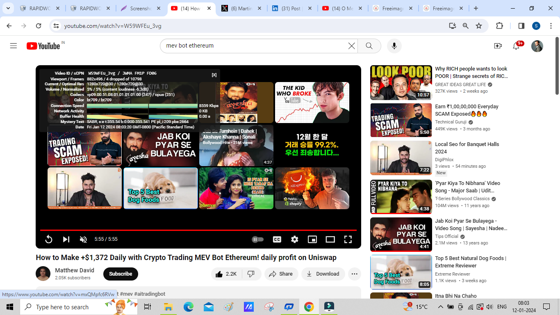The image size is (560, 315).
Task: Open YouTube notifications bell
Action: click(x=517, y=46)
